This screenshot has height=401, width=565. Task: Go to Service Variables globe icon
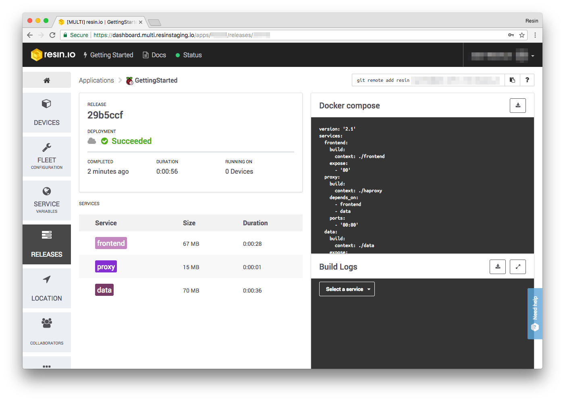(x=47, y=191)
